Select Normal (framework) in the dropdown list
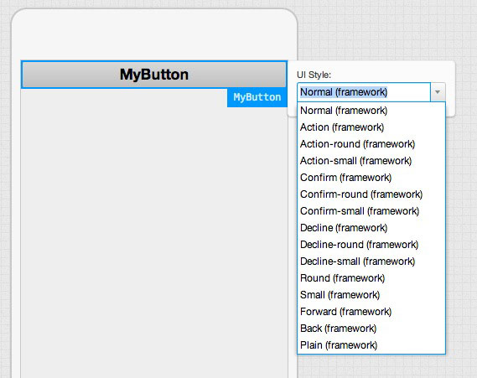This screenshot has height=378, width=477. [x=371, y=111]
